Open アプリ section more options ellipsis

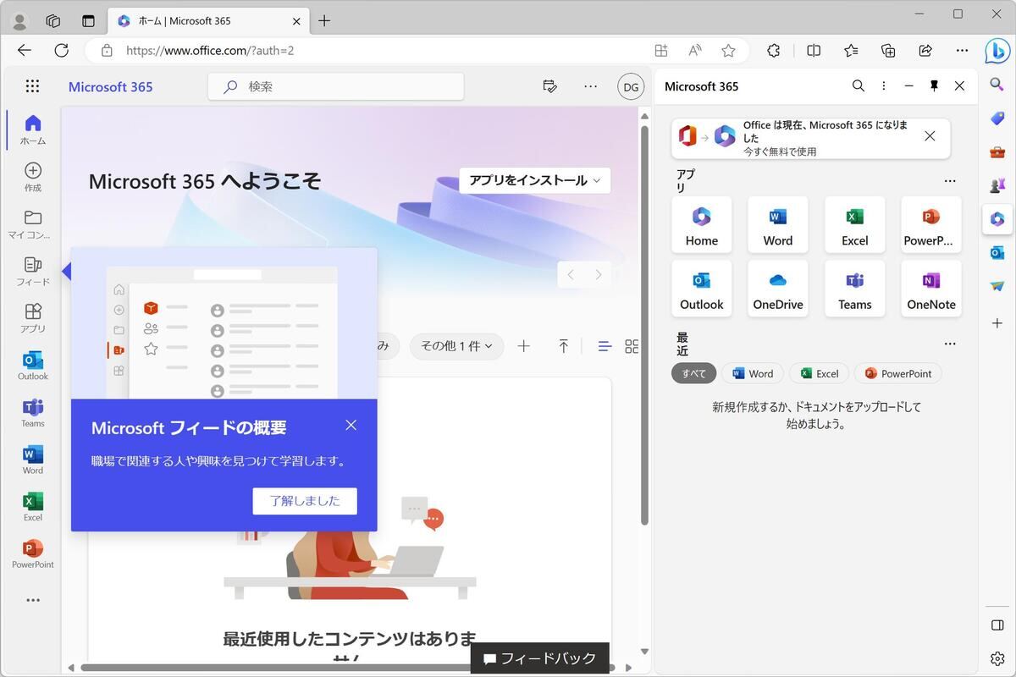950,181
